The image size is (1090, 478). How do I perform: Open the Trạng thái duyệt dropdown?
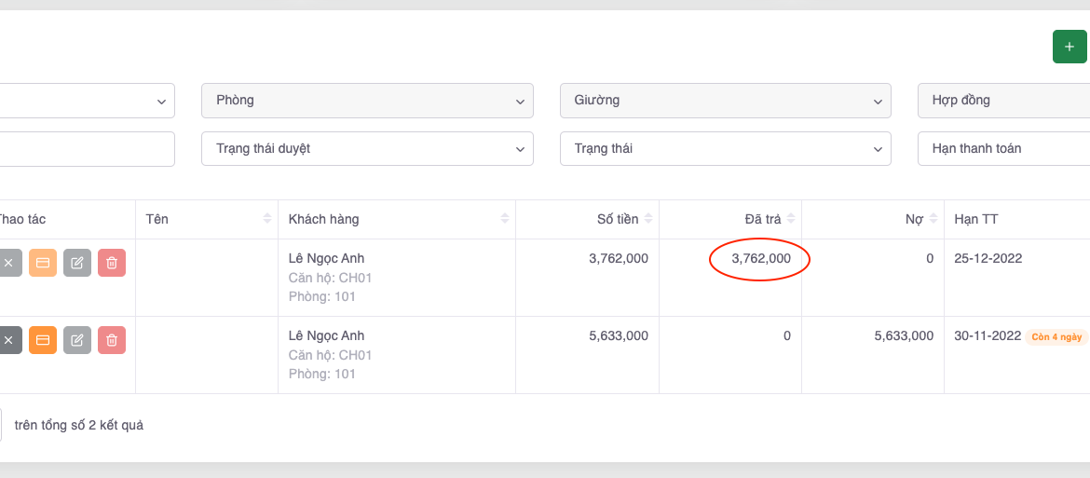pyautogui.click(x=367, y=149)
